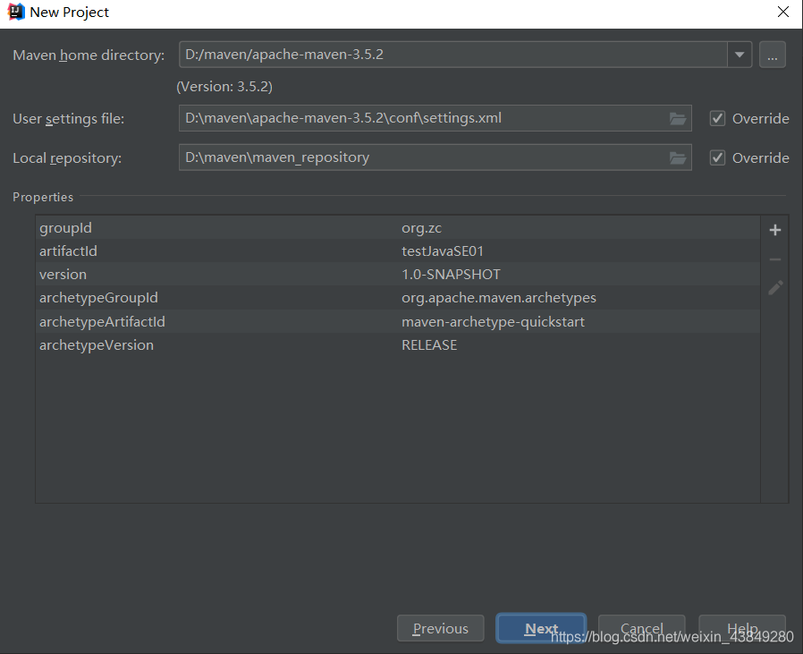Click the value testJavaSE01
803x654 pixels.
[443, 251]
